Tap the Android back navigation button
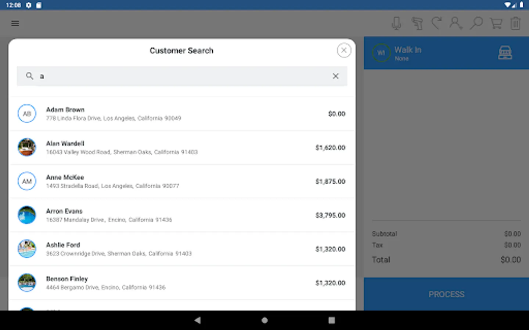Viewport: 529px width, 330px height. point(198,320)
